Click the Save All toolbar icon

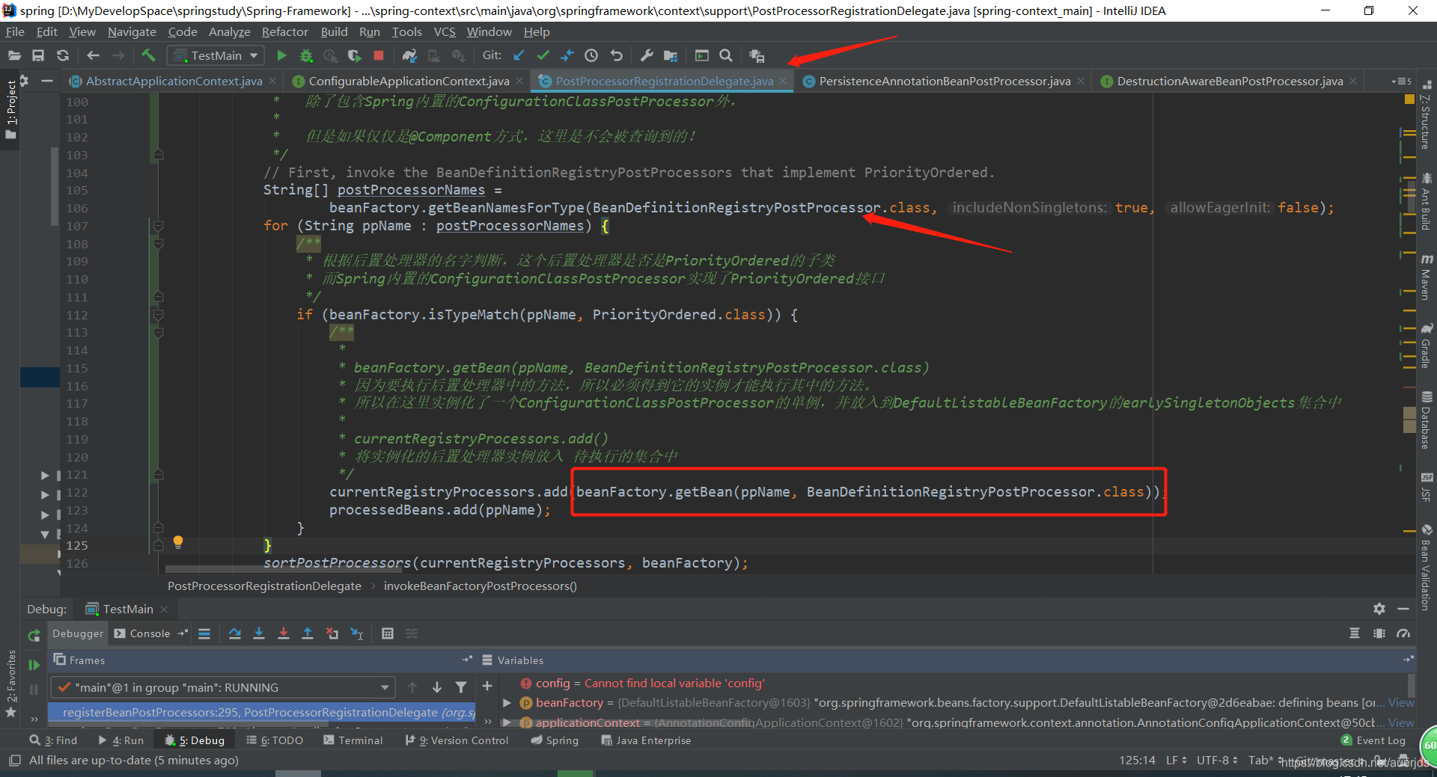click(x=38, y=55)
